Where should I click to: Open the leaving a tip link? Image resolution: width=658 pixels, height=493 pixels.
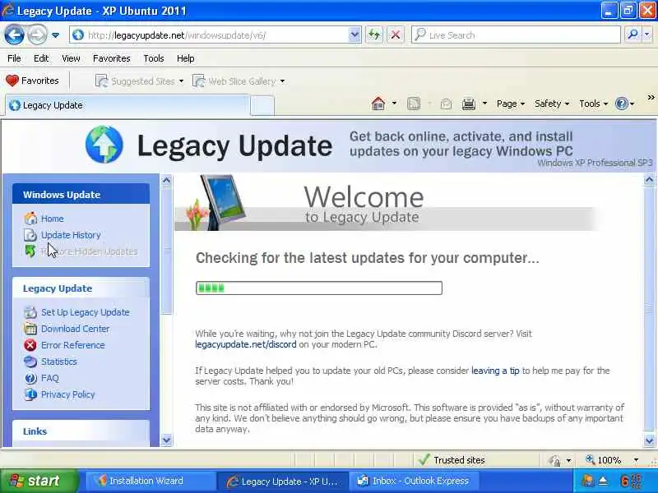495,371
